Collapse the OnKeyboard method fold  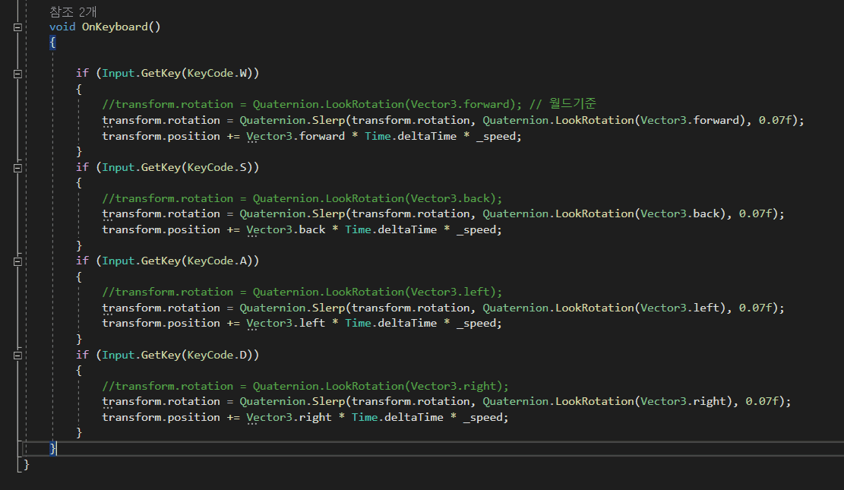tap(17, 27)
